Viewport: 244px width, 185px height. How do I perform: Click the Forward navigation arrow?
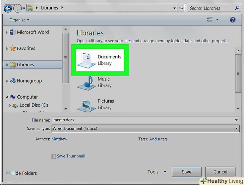click(x=17, y=8)
